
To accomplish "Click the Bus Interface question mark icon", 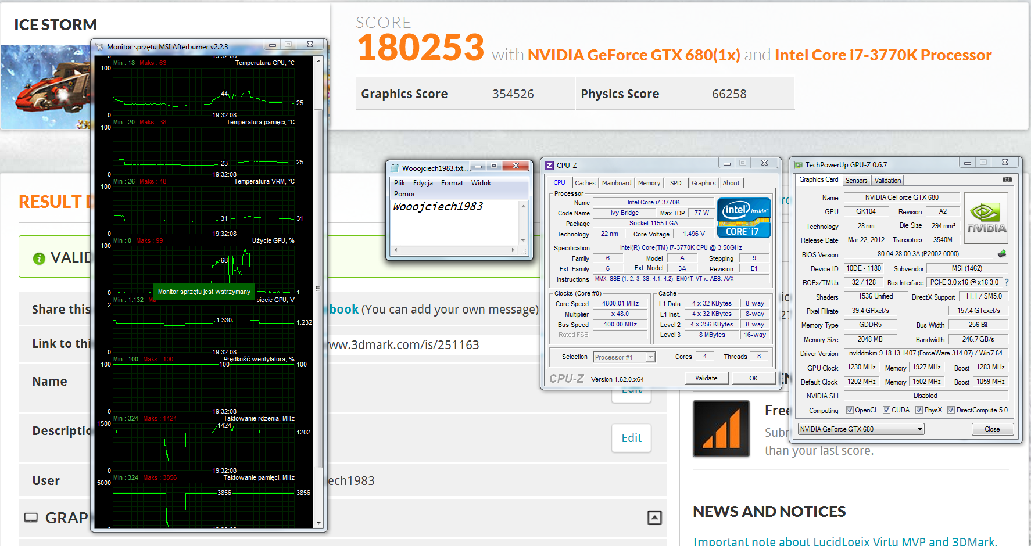I will click(x=1007, y=282).
